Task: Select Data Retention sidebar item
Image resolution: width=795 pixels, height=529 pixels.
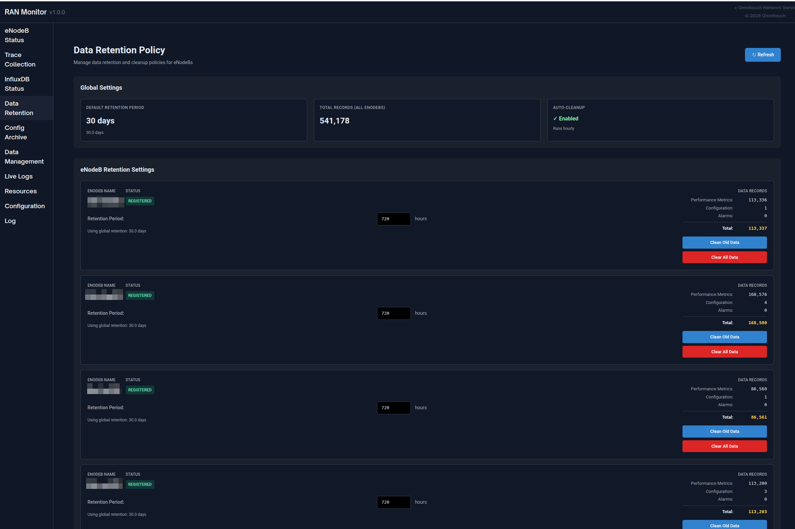Action: [19, 108]
